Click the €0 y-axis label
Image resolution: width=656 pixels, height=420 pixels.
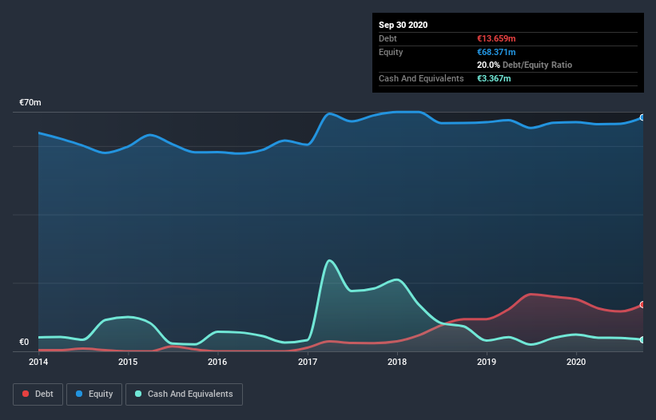click(x=24, y=342)
